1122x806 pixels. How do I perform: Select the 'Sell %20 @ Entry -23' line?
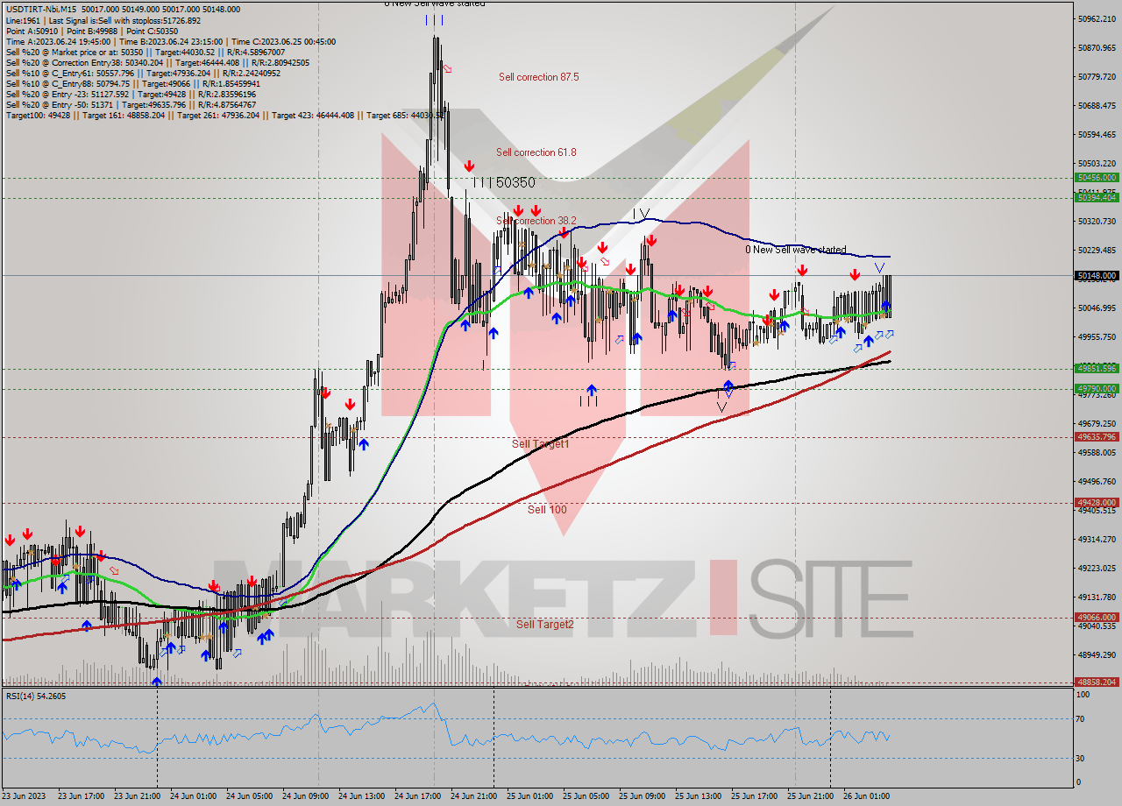pos(131,94)
